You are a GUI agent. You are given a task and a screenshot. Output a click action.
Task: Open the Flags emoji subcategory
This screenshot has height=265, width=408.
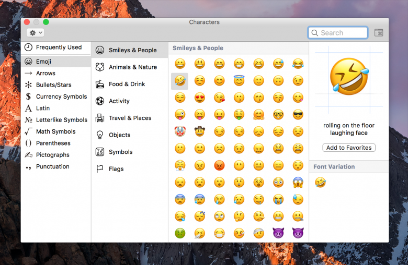click(x=116, y=169)
